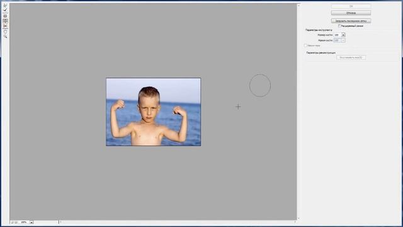Click the Параметры реконструкции label
This screenshot has width=403, height=227.
point(321,53)
